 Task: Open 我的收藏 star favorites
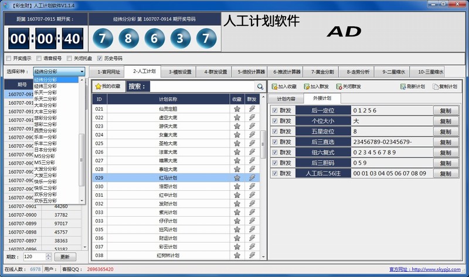[x=98, y=87]
